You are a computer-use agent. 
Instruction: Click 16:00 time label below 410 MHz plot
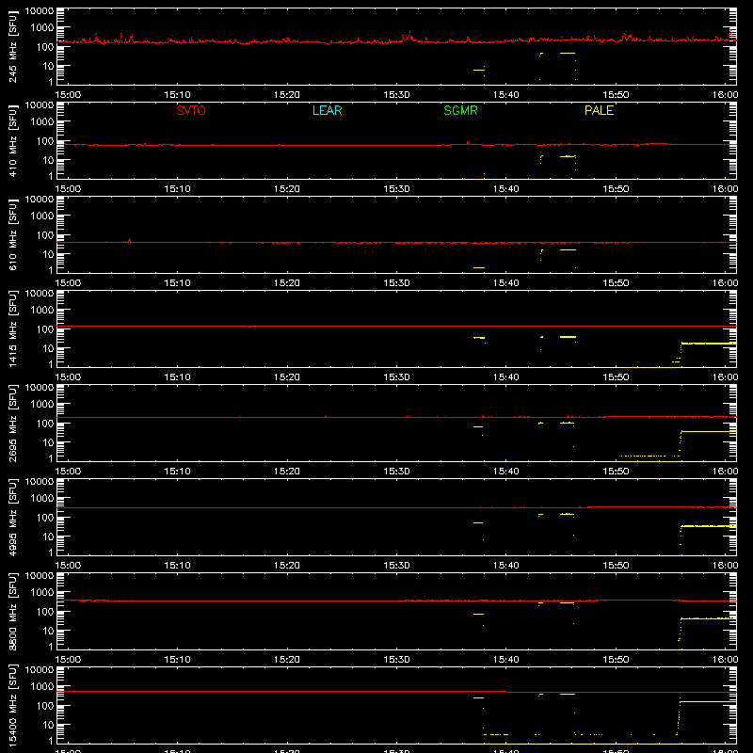(x=725, y=189)
